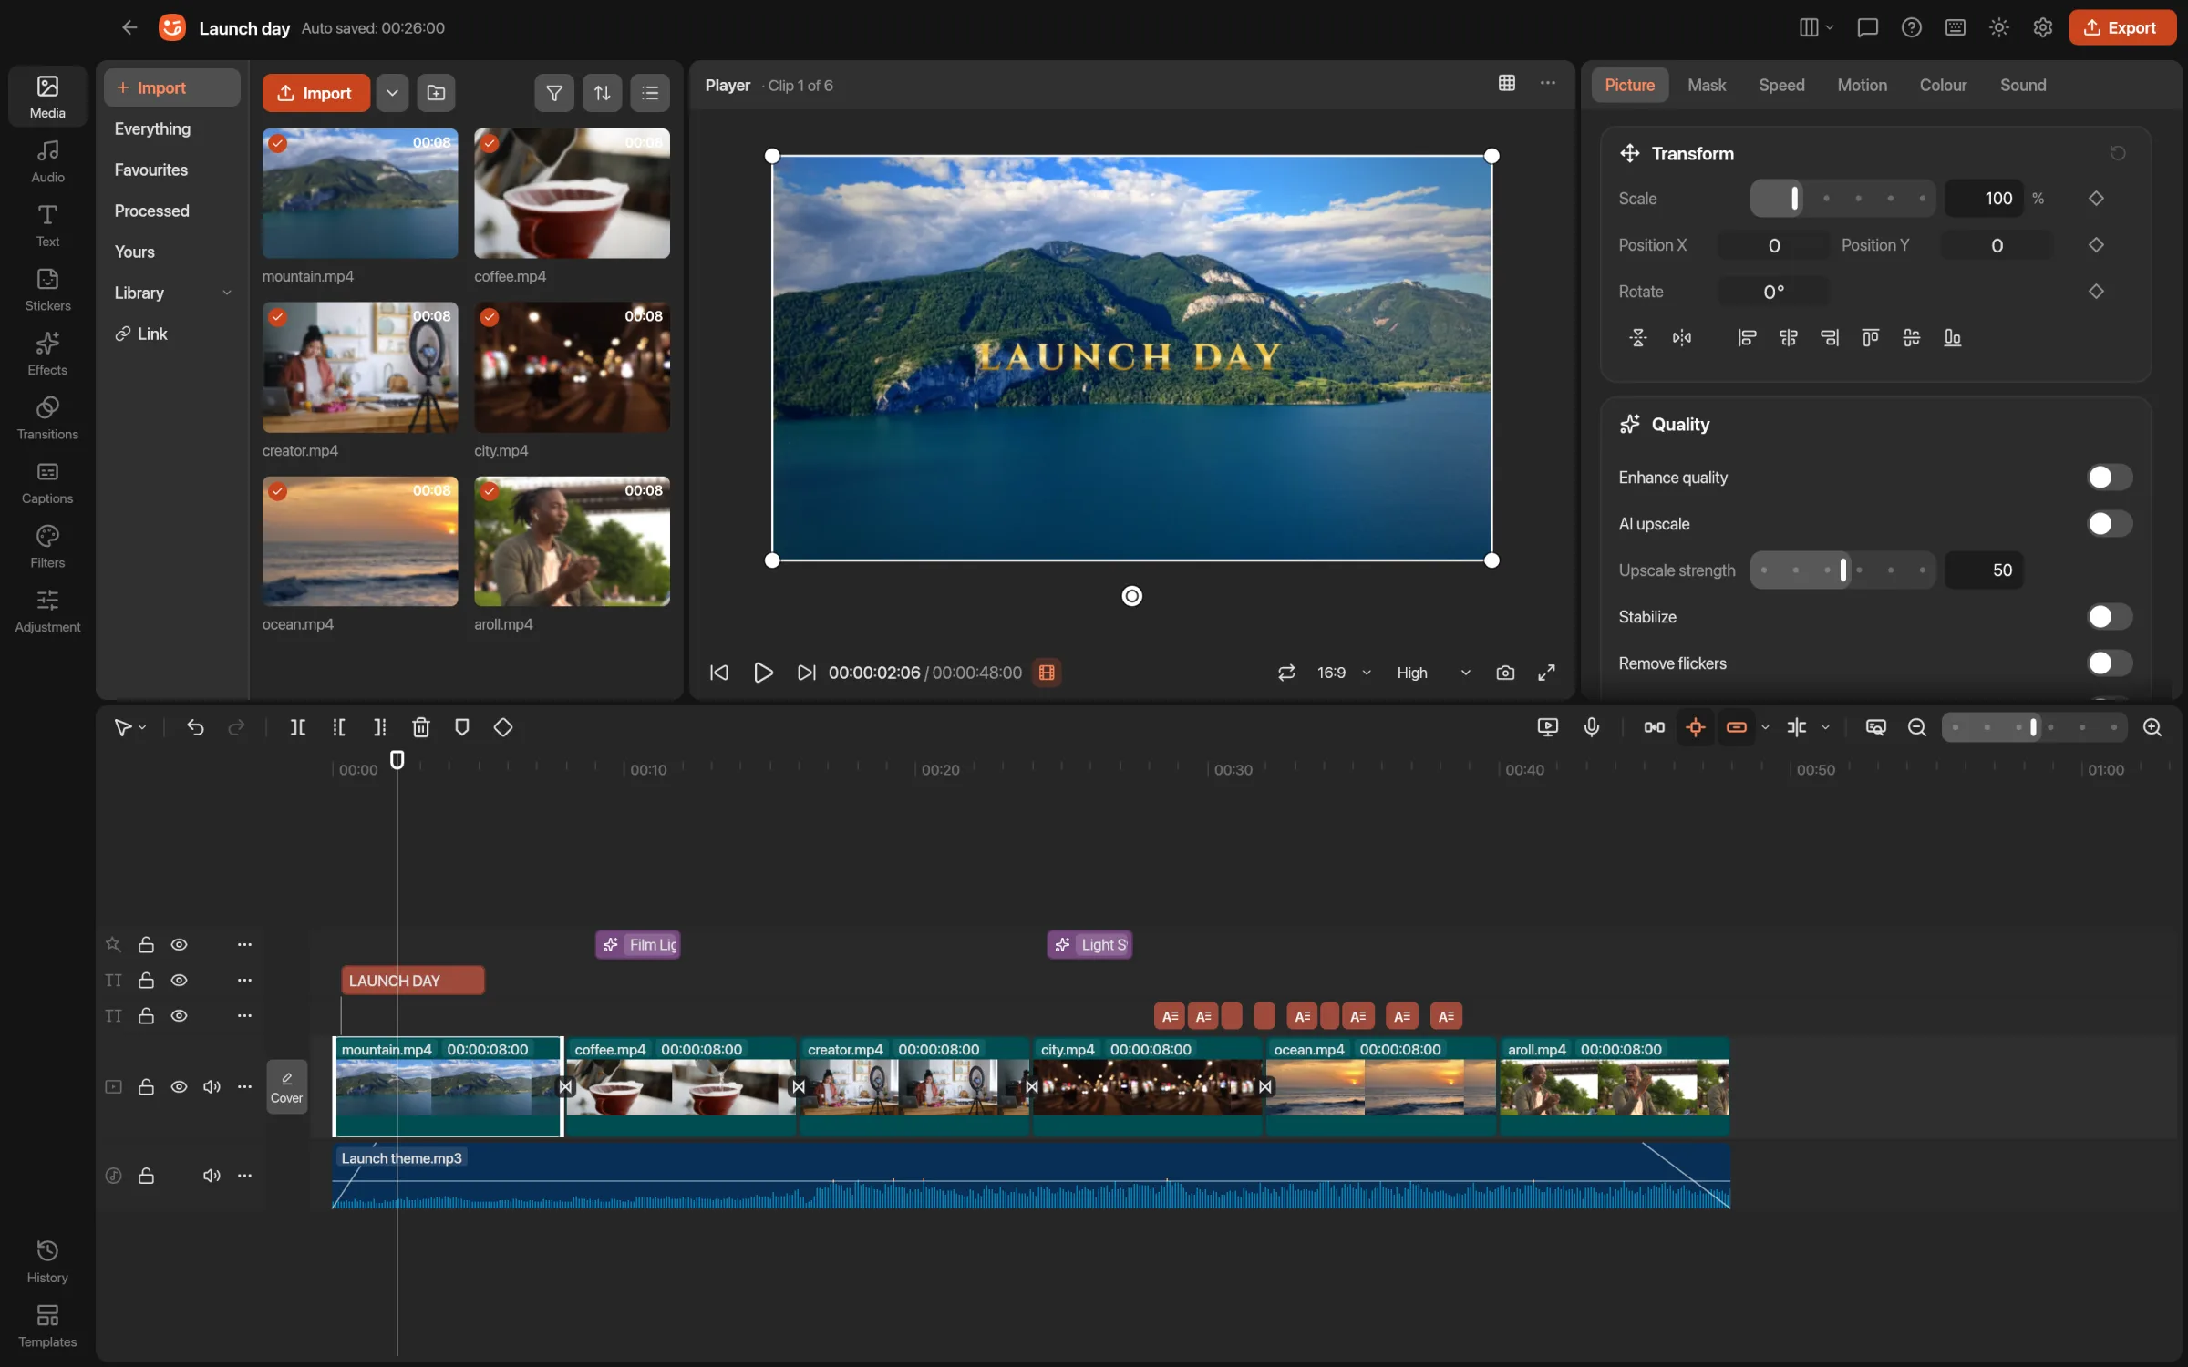This screenshot has width=2188, height=1367.
Task: Expand the Library section chevron
Action: [227, 293]
